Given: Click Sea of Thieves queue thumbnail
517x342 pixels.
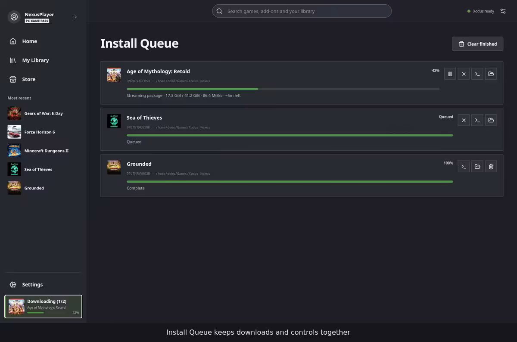Looking at the screenshot, I should coord(114,121).
